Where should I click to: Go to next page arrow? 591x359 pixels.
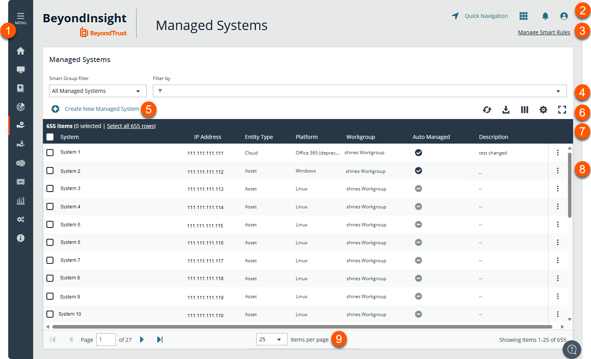point(142,339)
